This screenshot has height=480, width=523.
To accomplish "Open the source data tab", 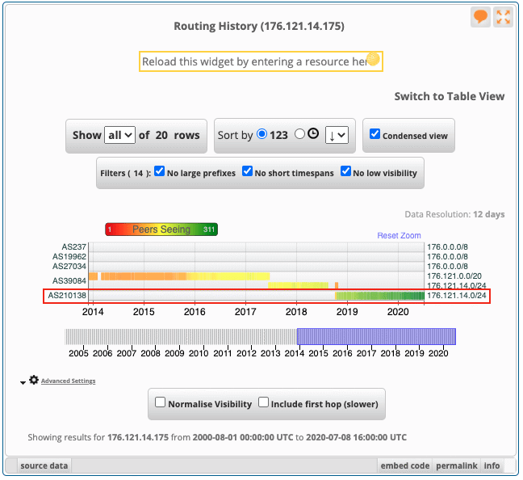I will tap(44, 465).
